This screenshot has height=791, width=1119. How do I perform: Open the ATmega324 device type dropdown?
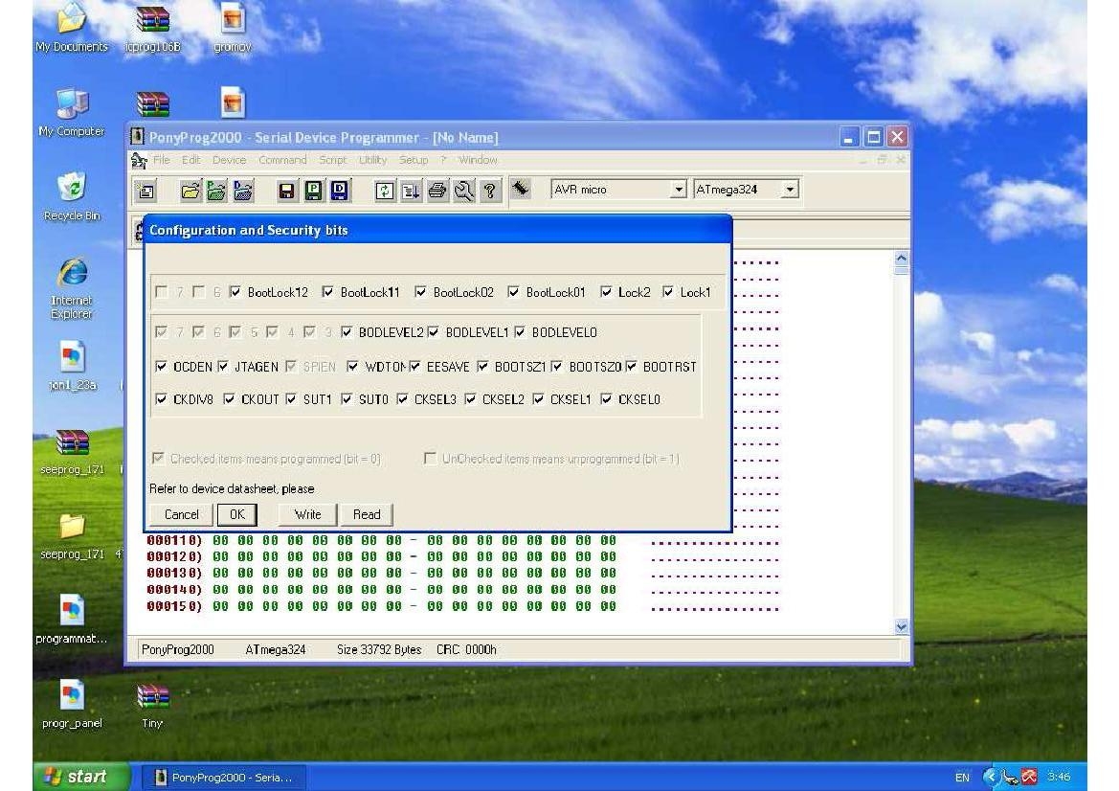coord(790,190)
